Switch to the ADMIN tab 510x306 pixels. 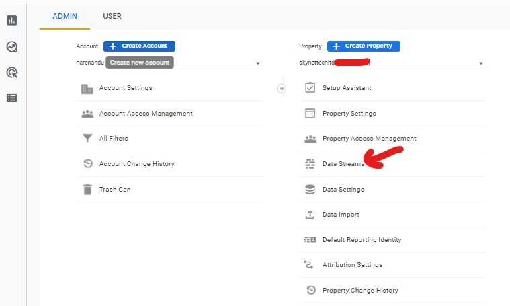pyautogui.click(x=65, y=16)
